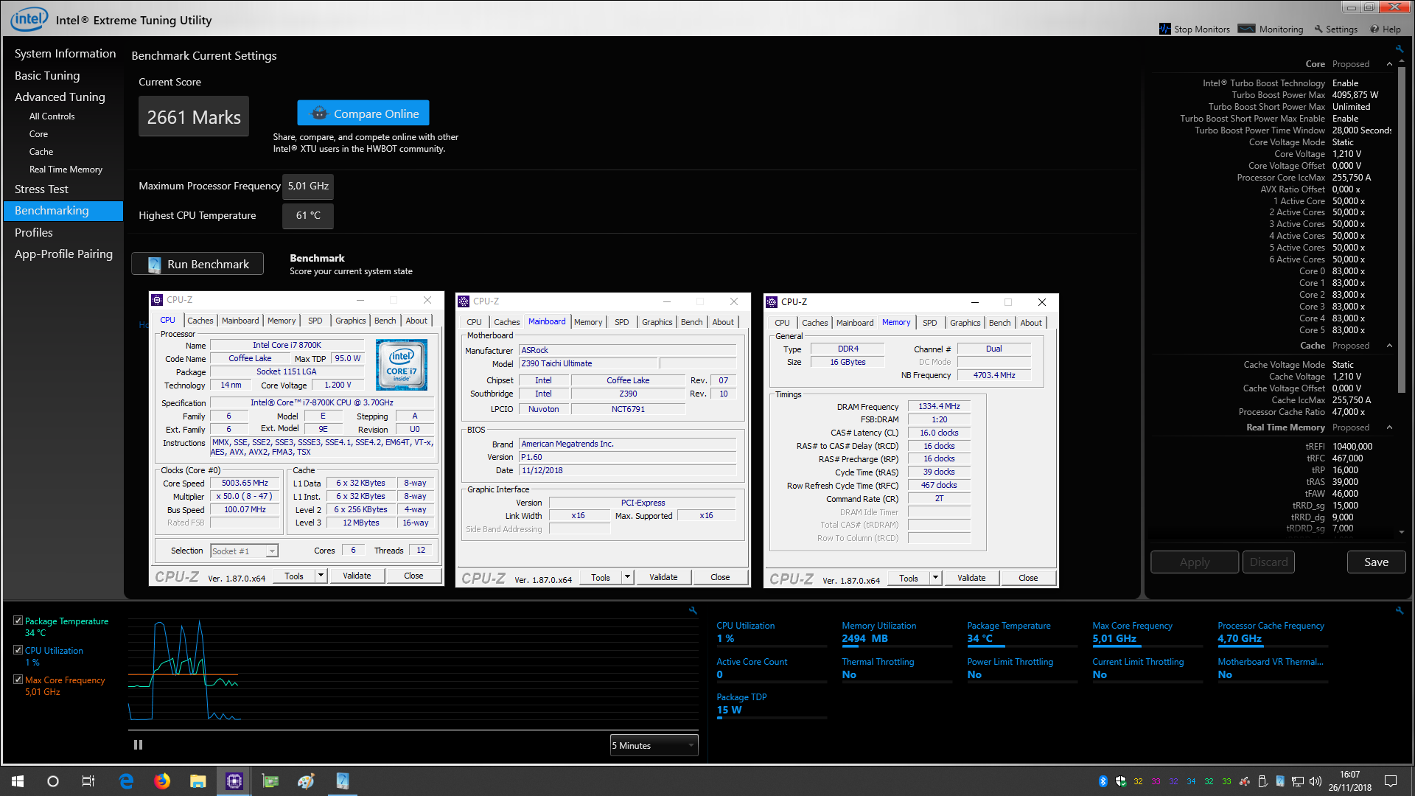1415x796 pixels.
Task: Select All Controls under Advanced Tuning
Action: [x=52, y=116]
